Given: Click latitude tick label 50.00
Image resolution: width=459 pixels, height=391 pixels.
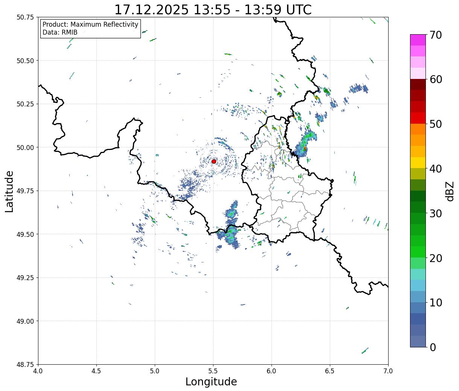Looking at the screenshot, I should point(25,147).
